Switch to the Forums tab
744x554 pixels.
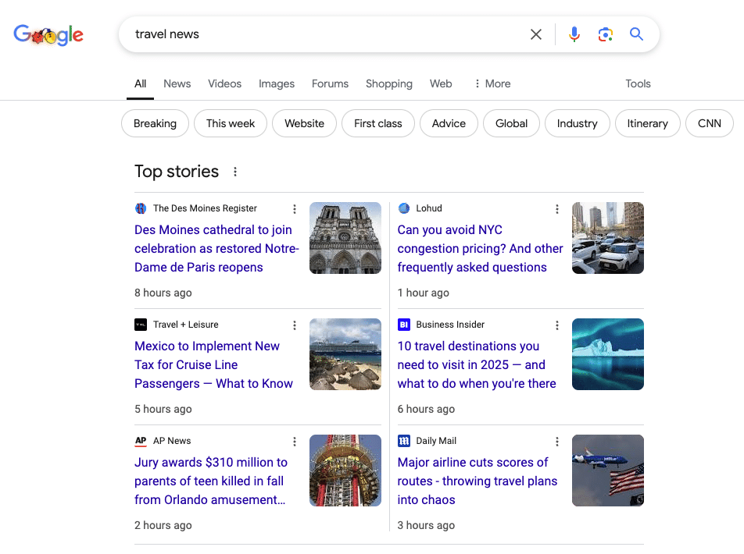coord(330,84)
